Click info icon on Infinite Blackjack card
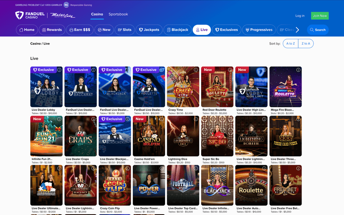344x215 pixels. click(x=230, y=168)
